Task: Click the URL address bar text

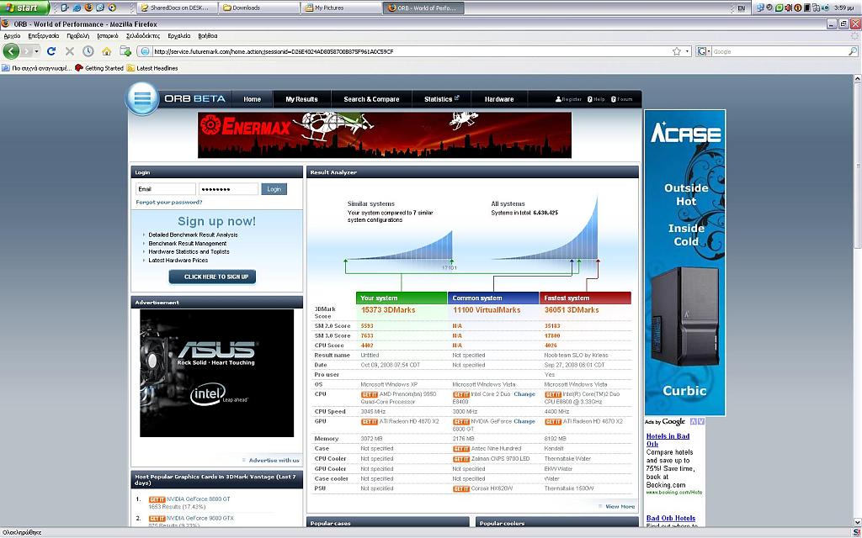Action: pos(274,51)
